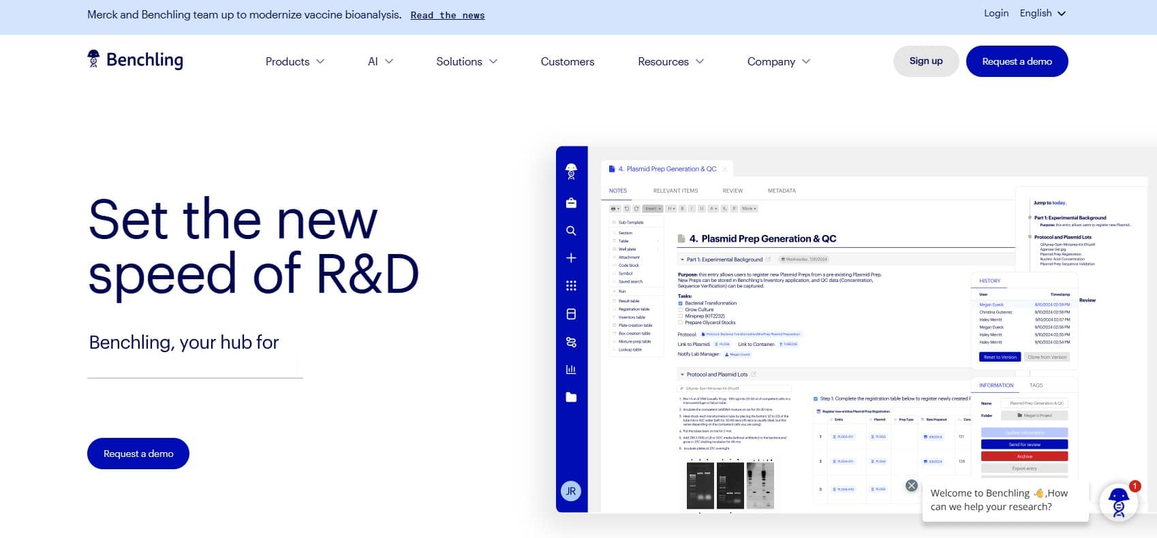This screenshot has height=538, width=1157.
Task: Click the JR user avatar
Action: (571, 491)
